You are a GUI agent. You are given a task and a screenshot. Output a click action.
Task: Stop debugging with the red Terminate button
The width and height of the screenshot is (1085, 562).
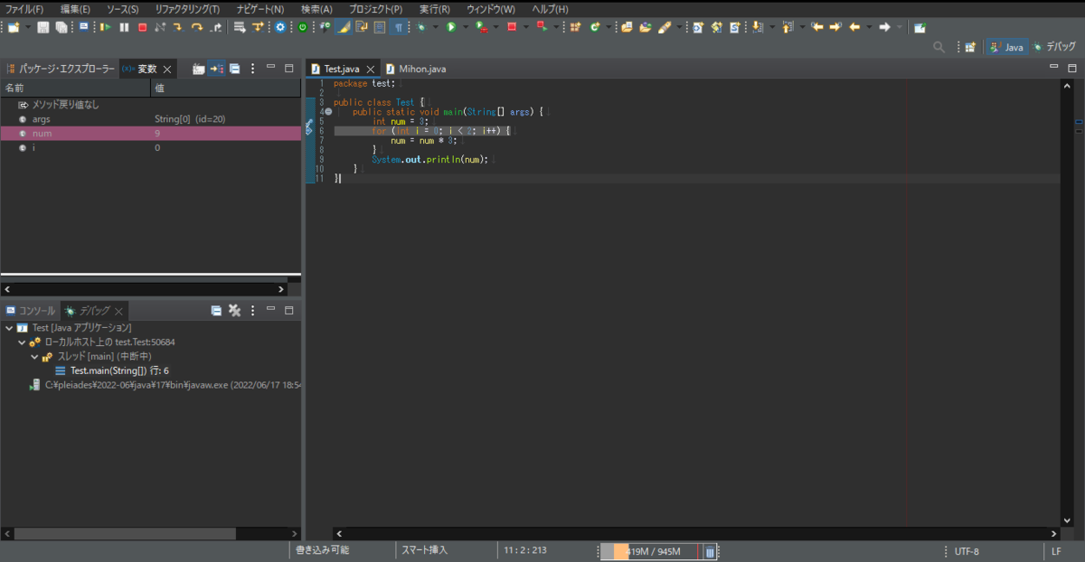(x=142, y=27)
